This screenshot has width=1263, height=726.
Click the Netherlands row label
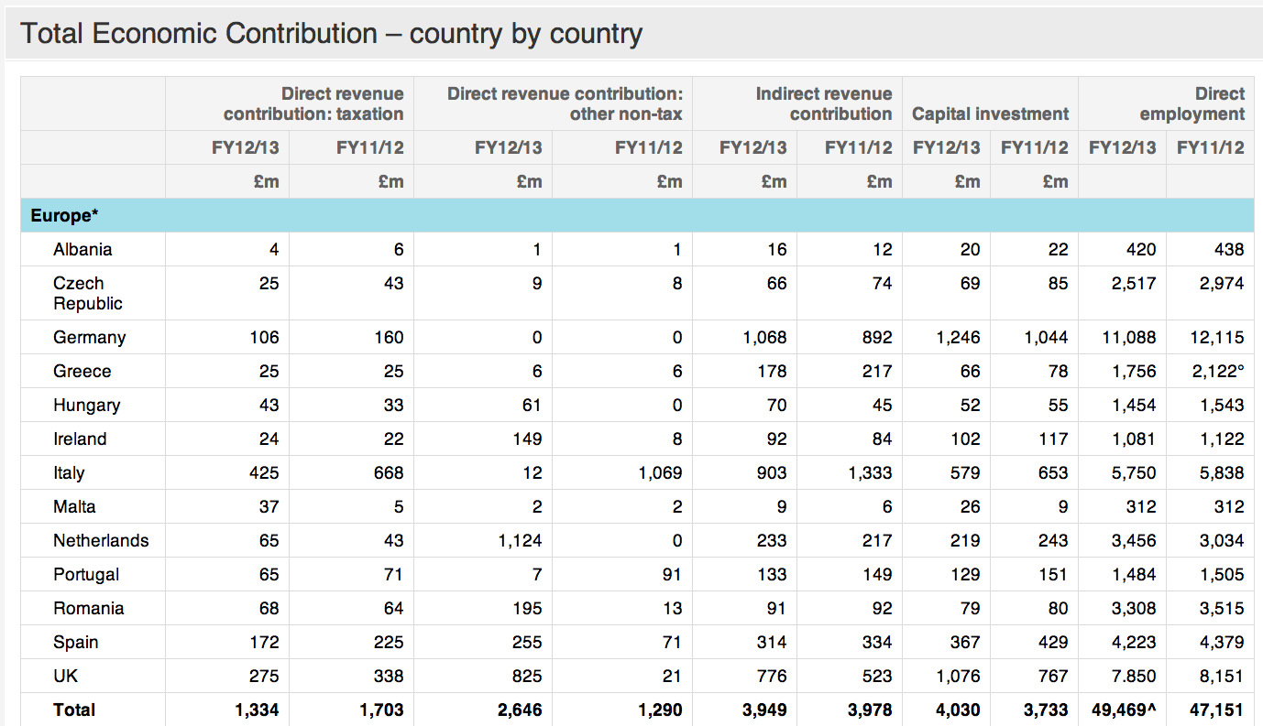101,541
